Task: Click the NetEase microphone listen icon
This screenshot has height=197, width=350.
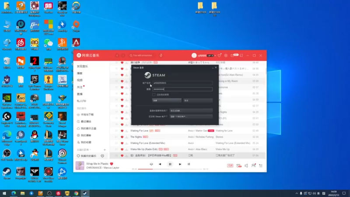Action: [x=161, y=56]
